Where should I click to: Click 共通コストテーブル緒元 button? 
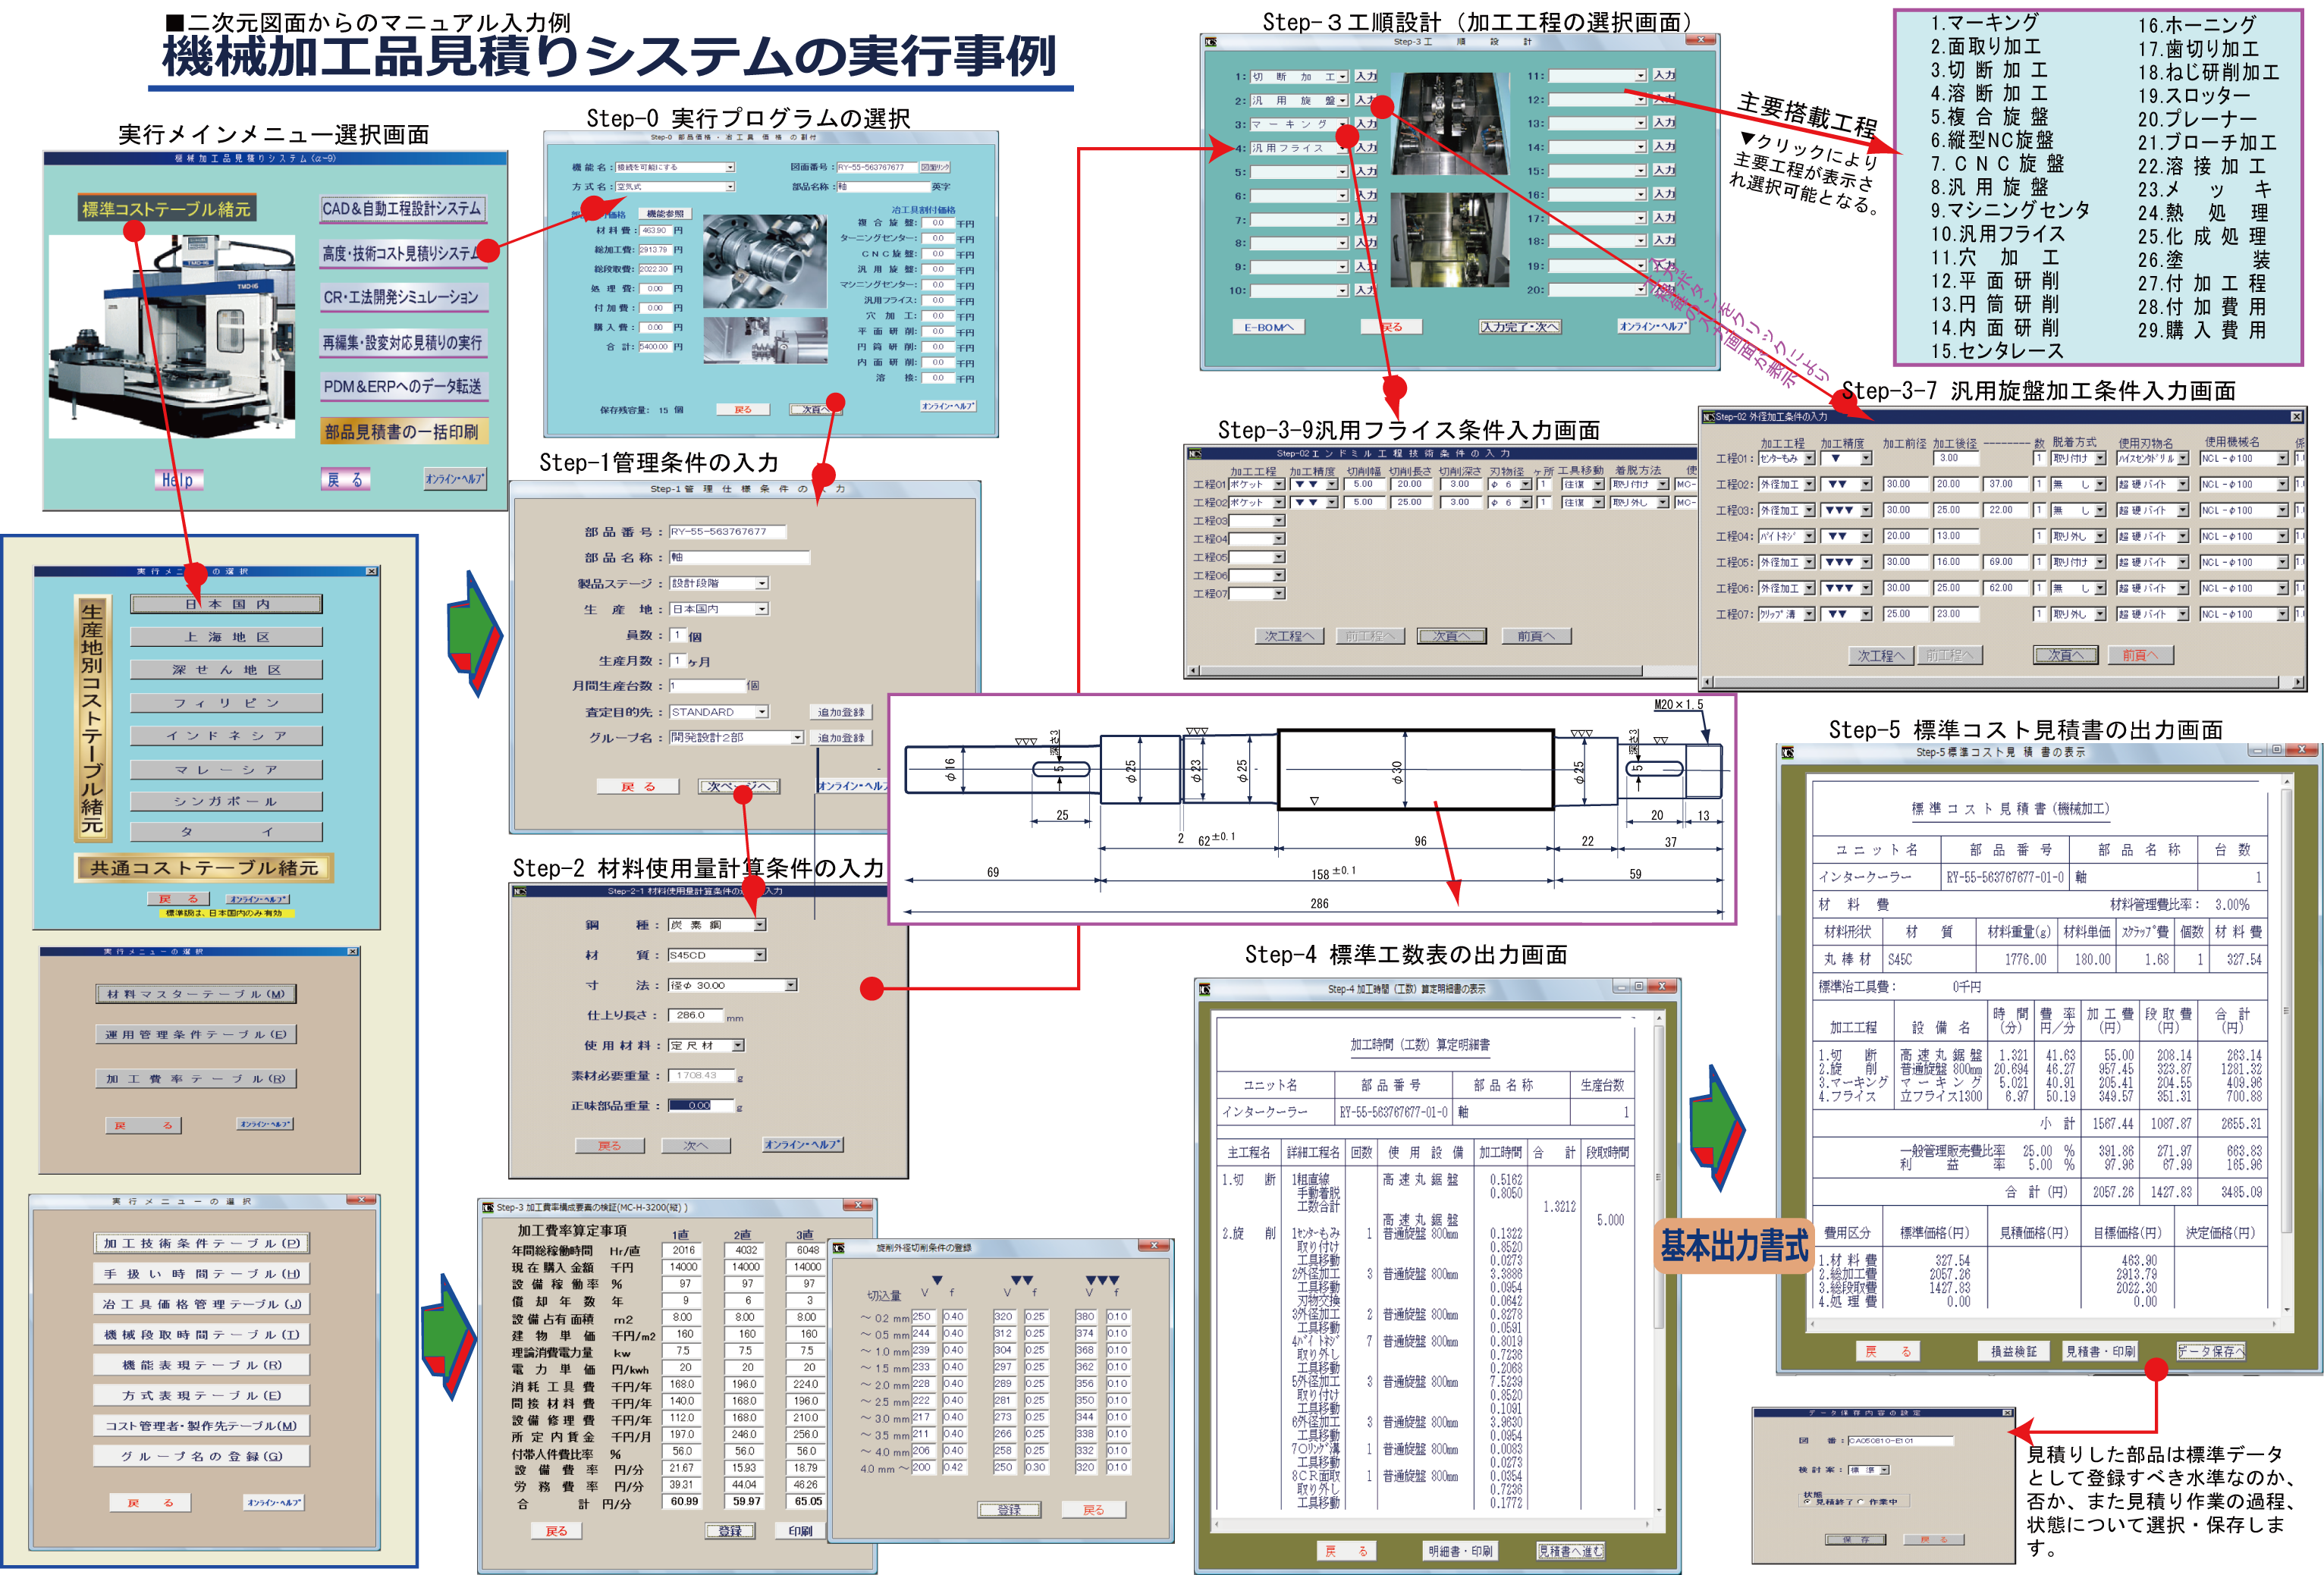pos(204,868)
